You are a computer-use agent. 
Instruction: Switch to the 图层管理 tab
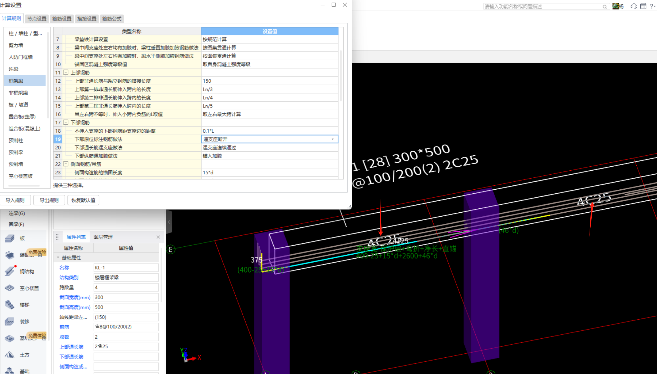[x=103, y=237]
